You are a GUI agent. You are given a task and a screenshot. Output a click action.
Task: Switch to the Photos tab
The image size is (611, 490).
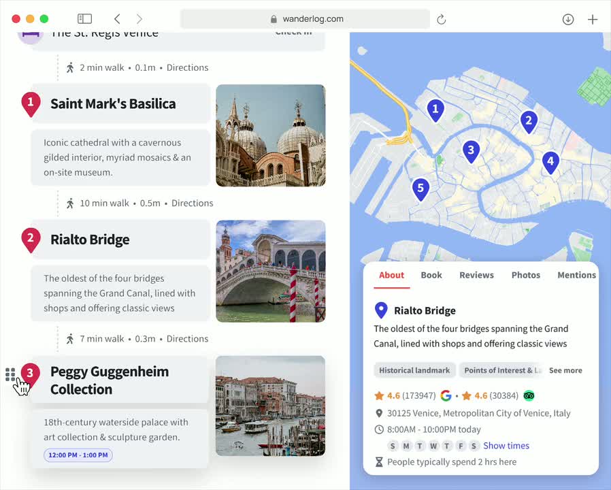526,275
